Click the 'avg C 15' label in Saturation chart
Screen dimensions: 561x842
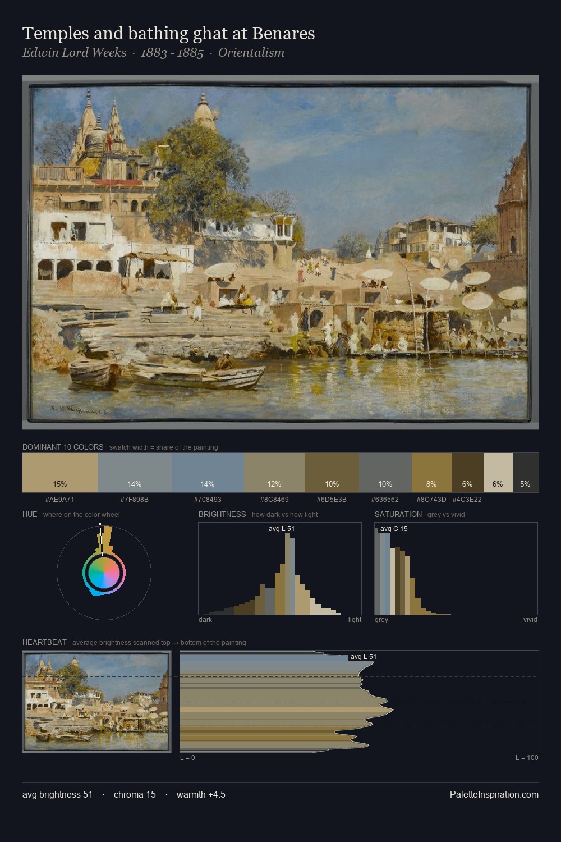tap(394, 529)
